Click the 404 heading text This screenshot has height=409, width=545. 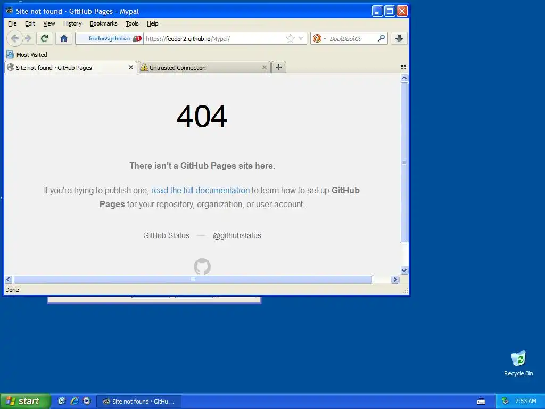pos(202,117)
